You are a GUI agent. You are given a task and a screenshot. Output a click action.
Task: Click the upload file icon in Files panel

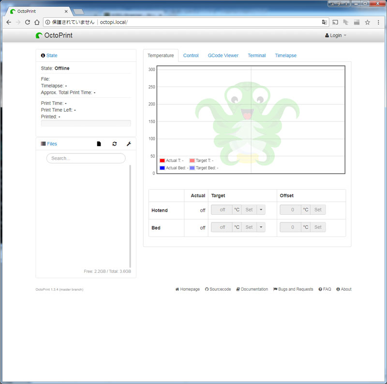(x=99, y=144)
